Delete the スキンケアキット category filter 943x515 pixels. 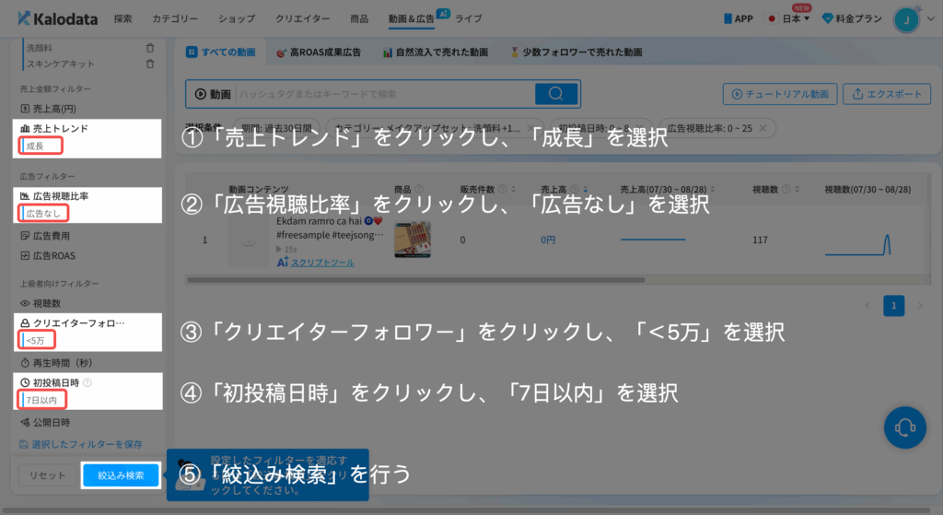(150, 64)
